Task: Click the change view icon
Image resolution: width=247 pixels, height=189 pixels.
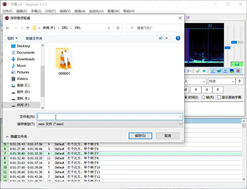Action: [x=161, y=38]
